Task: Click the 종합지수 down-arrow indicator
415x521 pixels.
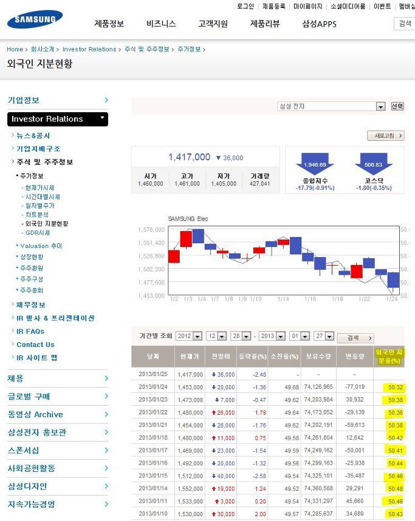Action: pyautogui.click(x=315, y=164)
